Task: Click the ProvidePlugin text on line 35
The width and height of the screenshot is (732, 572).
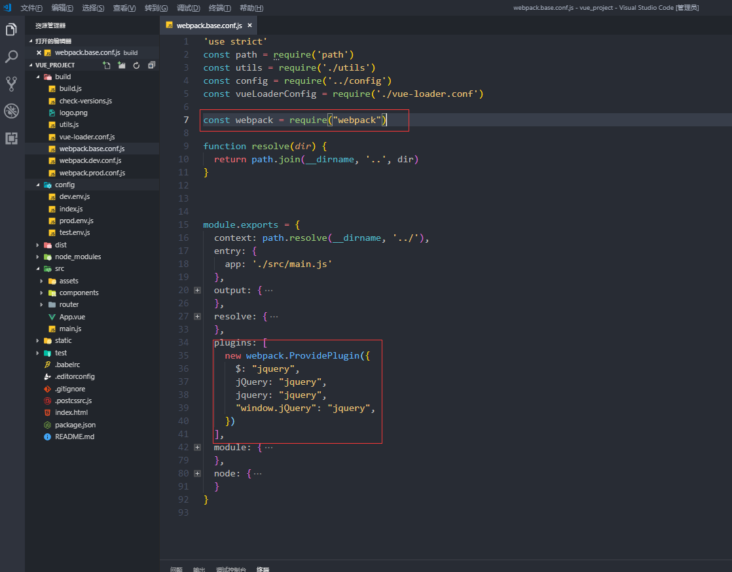Action: pyautogui.click(x=324, y=355)
